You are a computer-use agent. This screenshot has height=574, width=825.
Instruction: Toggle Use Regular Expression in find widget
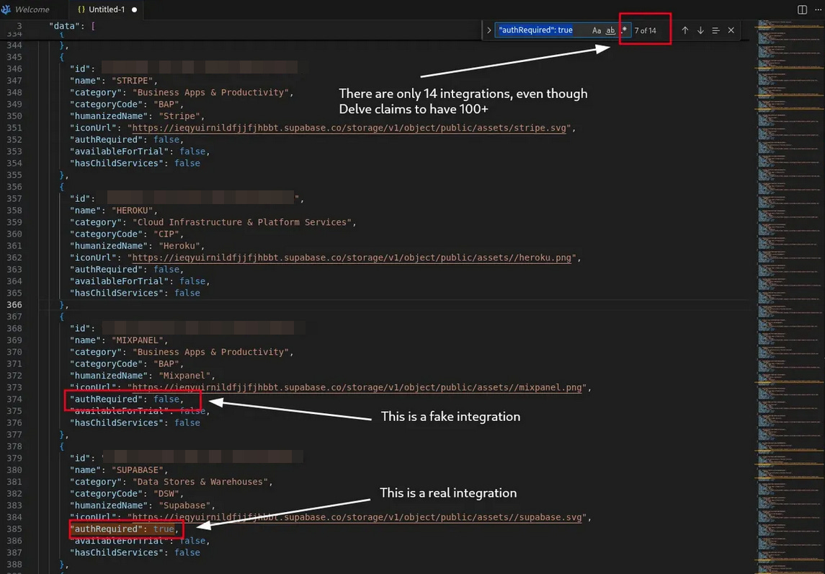click(x=624, y=30)
